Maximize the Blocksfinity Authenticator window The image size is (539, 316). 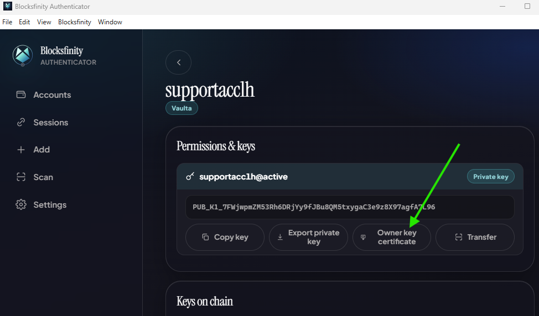click(527, 6)
